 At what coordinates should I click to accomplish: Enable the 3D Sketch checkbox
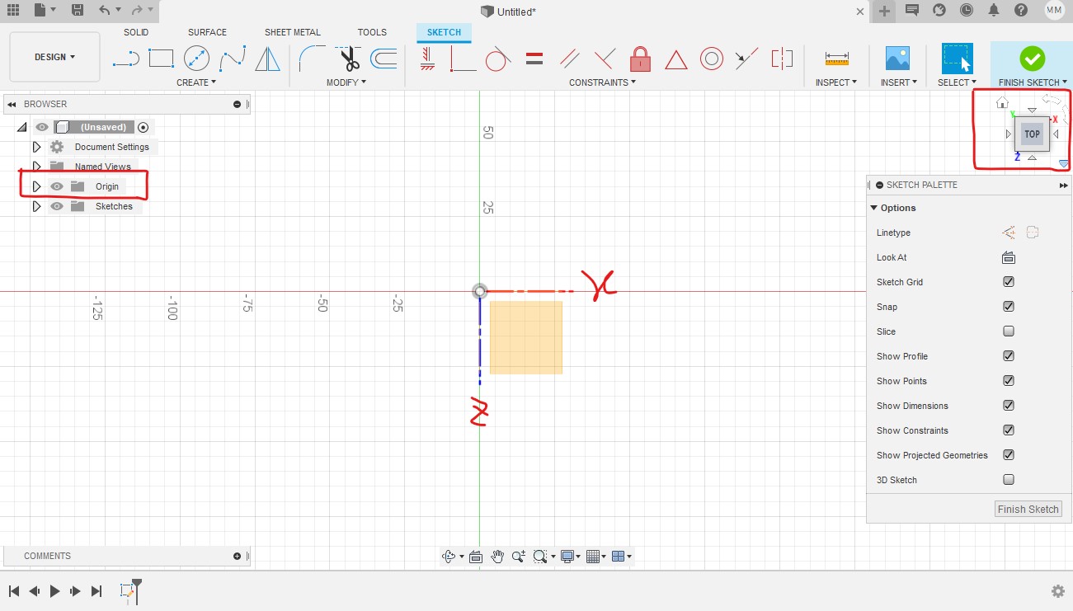[x=1008, y=480]
